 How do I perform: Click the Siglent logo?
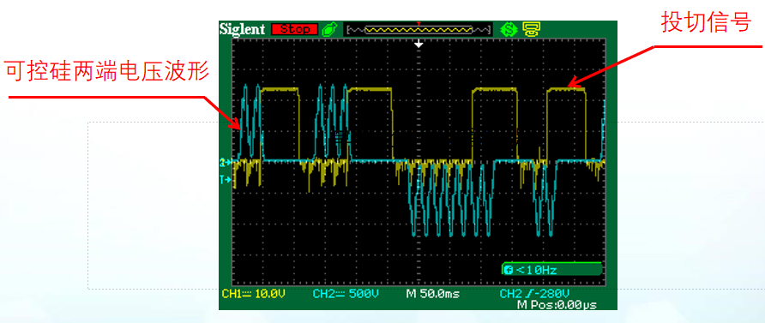pos(243,29)
